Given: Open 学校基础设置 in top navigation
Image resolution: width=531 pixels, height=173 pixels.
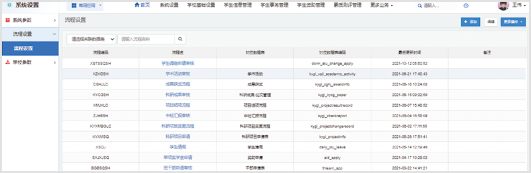Looking at the screenshot, I should (x=201, y=5).
